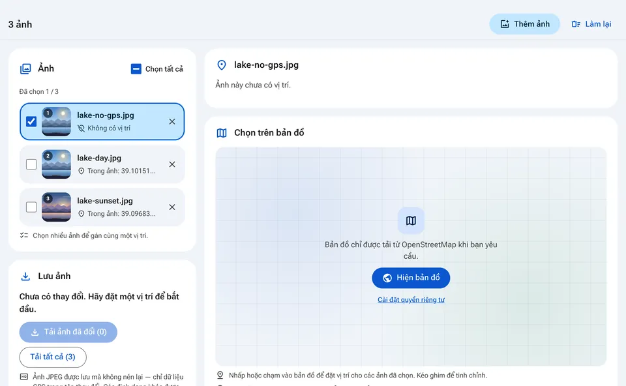Click the Trong ảnh: 39.09683... coordinates text
Viewport: 626px width, 386px height.
coord(121,214)
